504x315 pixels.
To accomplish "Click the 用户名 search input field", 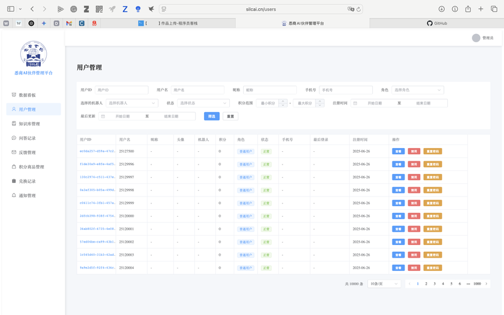I will pyautogui.click(x=197, y=90).
